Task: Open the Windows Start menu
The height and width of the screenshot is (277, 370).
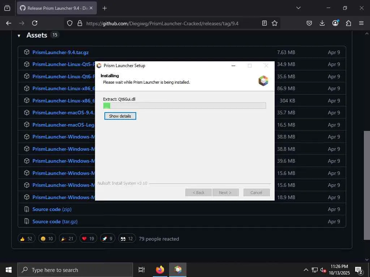Action: click(x=9, y=270)
